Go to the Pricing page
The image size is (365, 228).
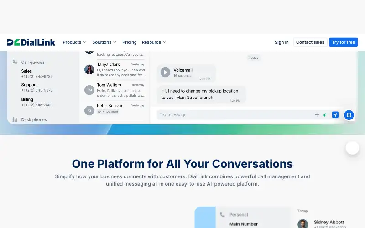coord(130,42)
